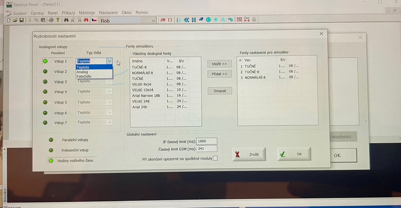This screenshot has width=401, height=208.
Task: Check 'Při ukončení upozornit na spuštěné moduly'
Action: click(215, 158)
